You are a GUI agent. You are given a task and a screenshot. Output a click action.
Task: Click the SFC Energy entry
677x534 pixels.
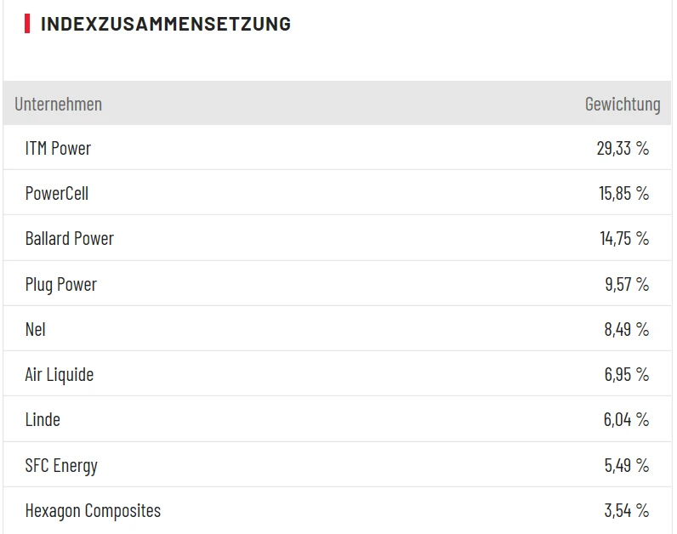tap(61, 465)
